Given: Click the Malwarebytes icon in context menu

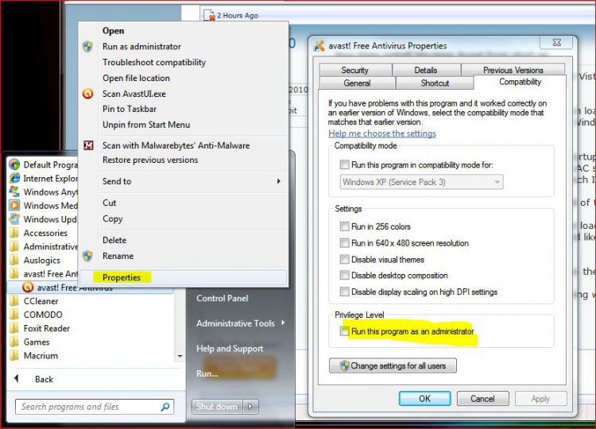Looking at the screenshot, I should point(88,145).
